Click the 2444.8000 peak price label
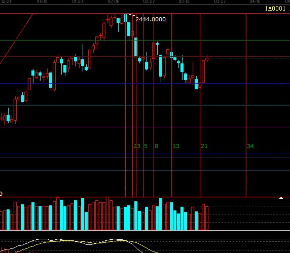Viewport: 290px width, 253px height. click(151, 19)
